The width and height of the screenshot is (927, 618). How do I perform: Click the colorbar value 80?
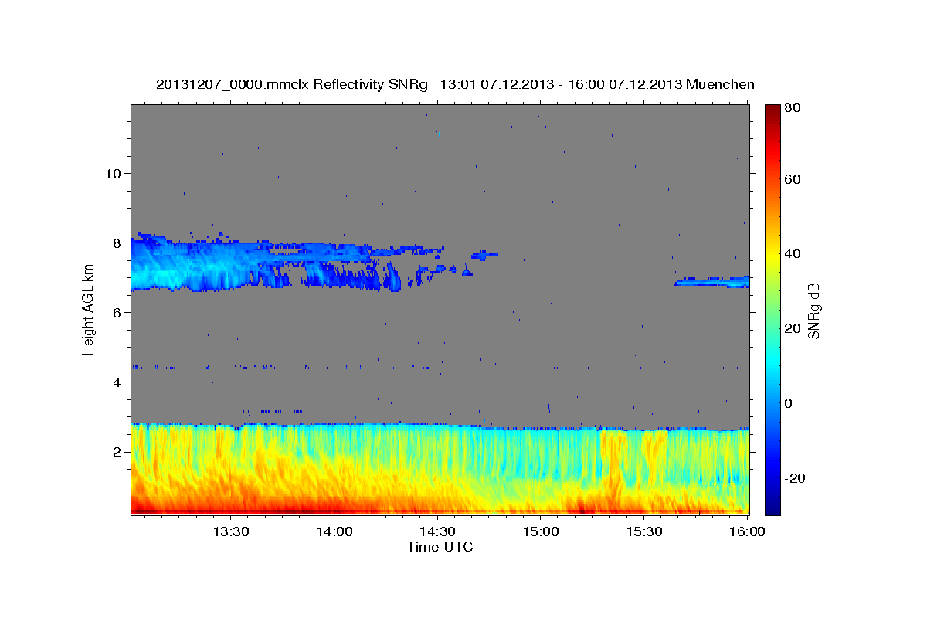[792, 109]
